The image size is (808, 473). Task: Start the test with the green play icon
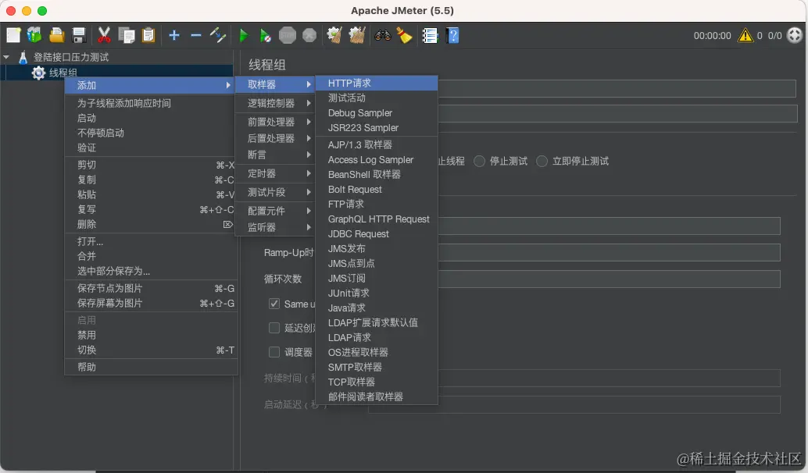(x=244, y=35)
